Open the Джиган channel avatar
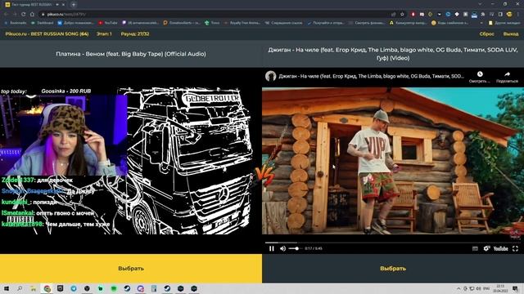 click(x=270, y=76)
